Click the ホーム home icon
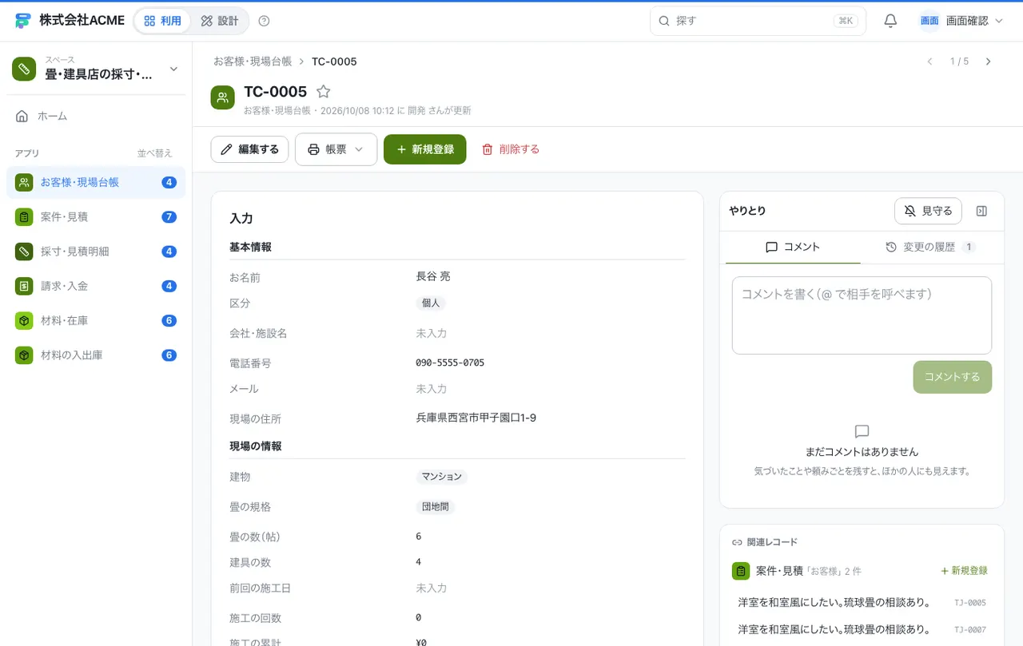This screenshot has width=1023, height=646. [x=22, y=116]
